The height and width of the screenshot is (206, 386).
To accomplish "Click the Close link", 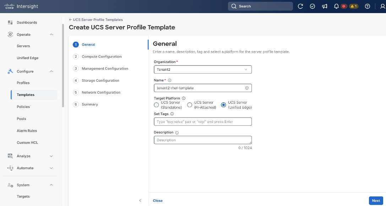I will [158, 201].
